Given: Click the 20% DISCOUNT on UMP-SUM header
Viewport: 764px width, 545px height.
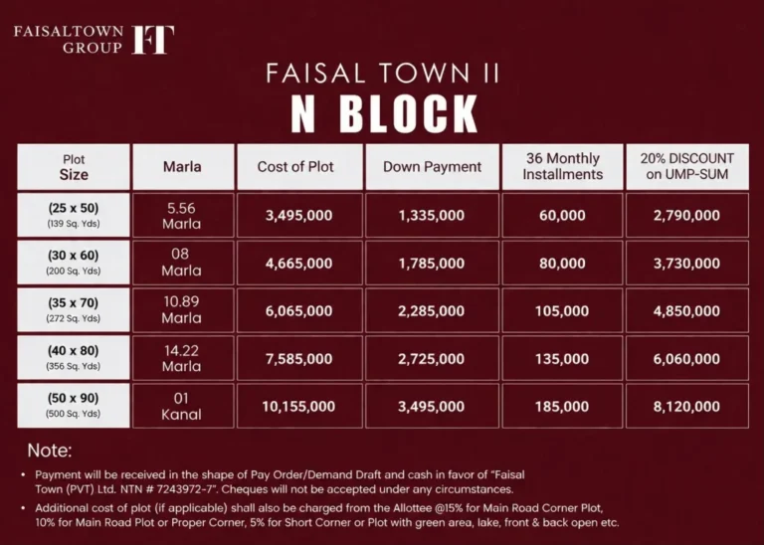Looking at the screenshot, I should 687,167.
